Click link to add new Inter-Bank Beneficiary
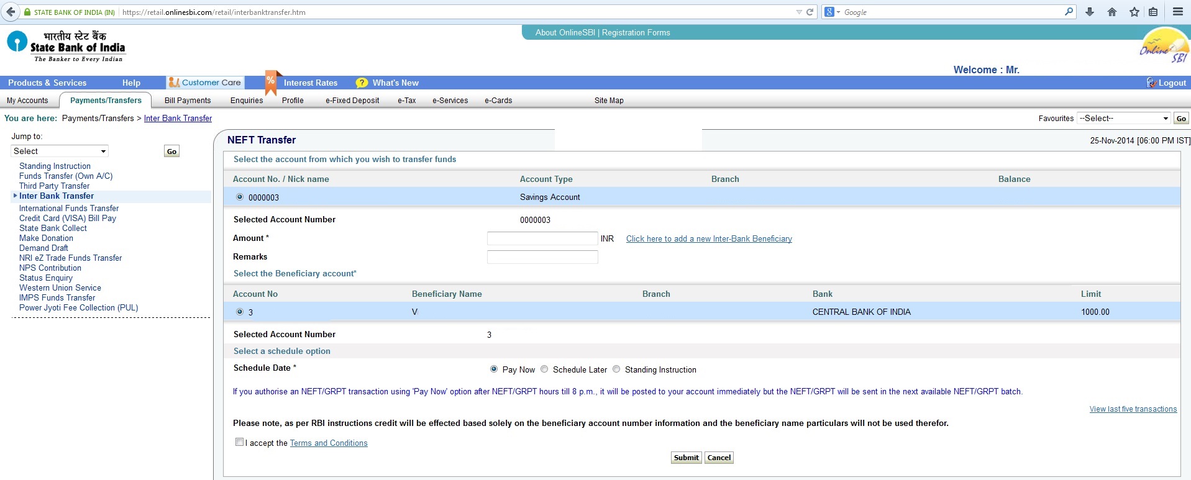Screen dimensions: 1191x480 coord(709,238)
